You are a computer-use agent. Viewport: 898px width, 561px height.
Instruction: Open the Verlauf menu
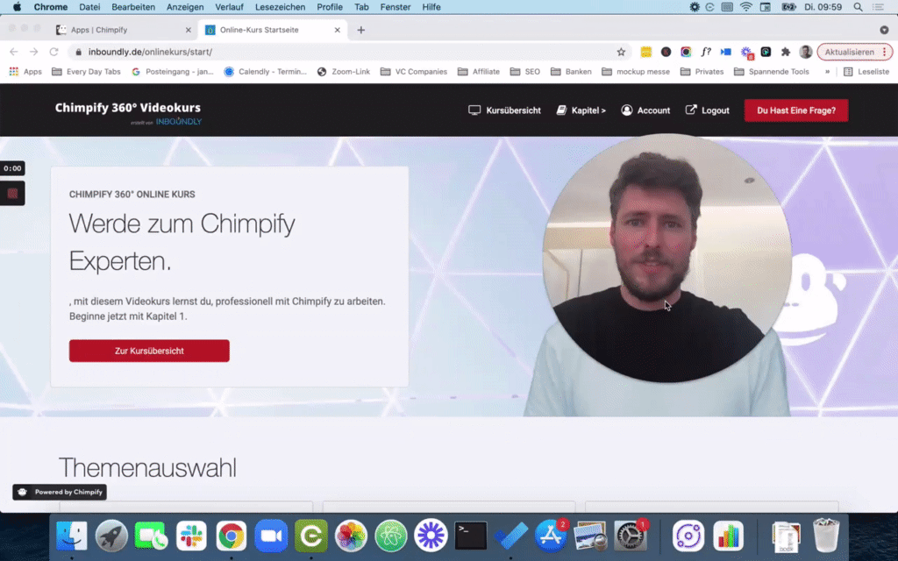pyautogui.click(x=229, y=7)
